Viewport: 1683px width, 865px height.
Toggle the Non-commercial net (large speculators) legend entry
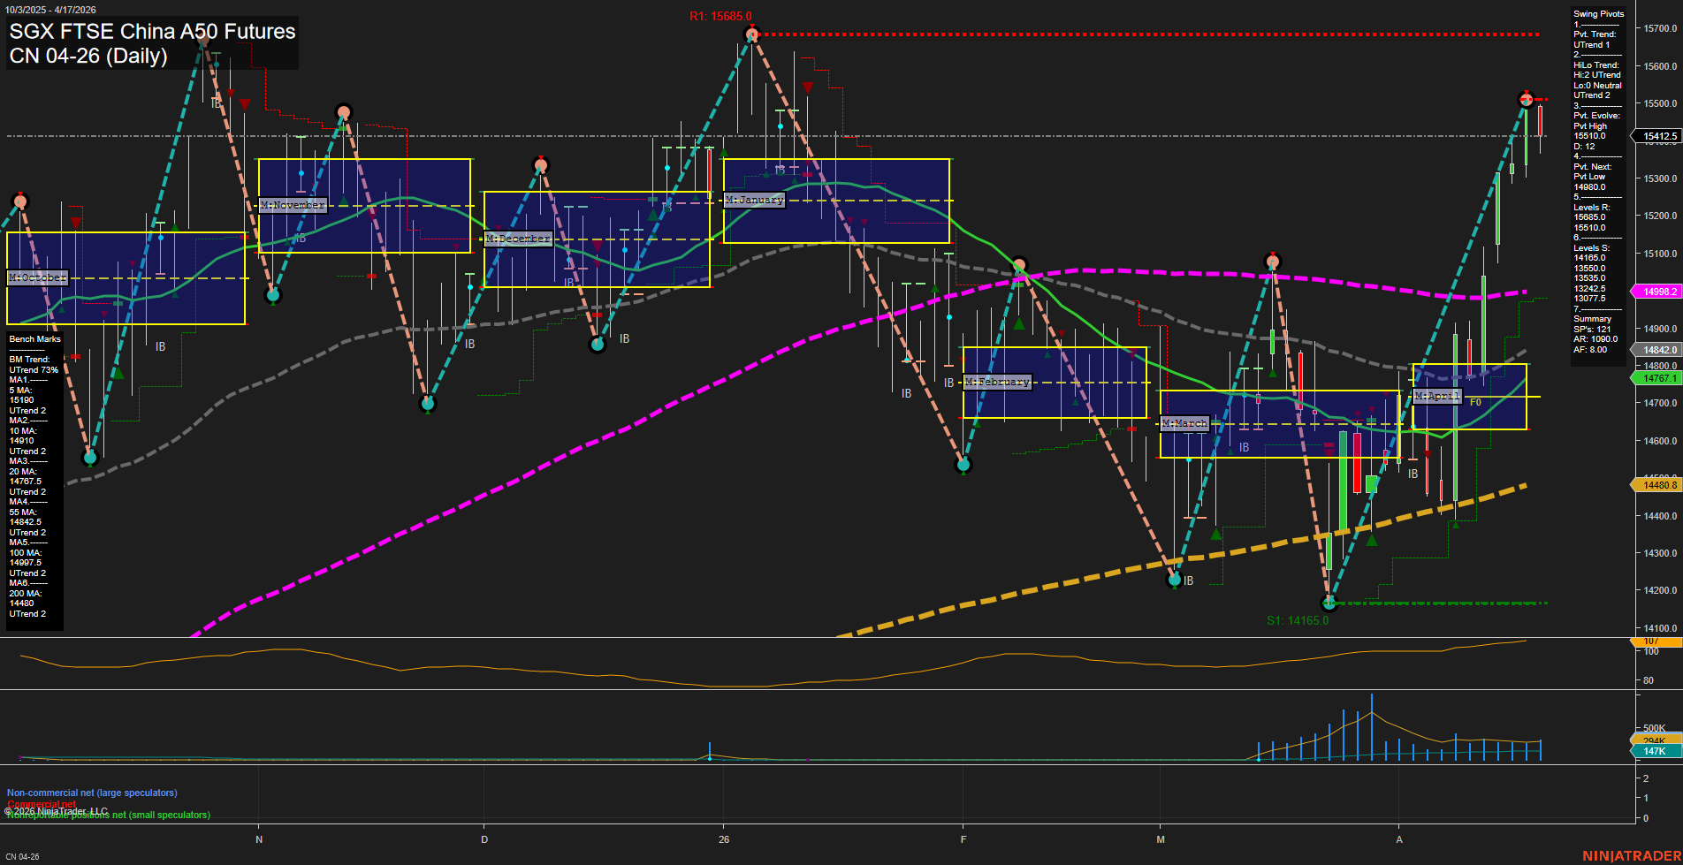click(91, 793)
